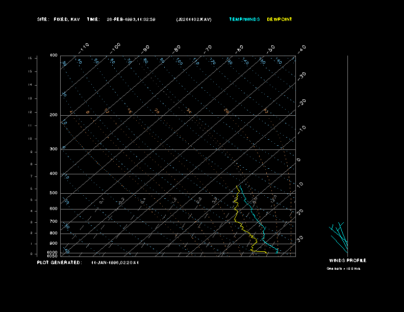
Task: Click the 14 km altitude scale label
Action: 30,85
